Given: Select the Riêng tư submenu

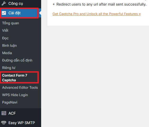Looking at the screenshot, I should tap(9, 68).
